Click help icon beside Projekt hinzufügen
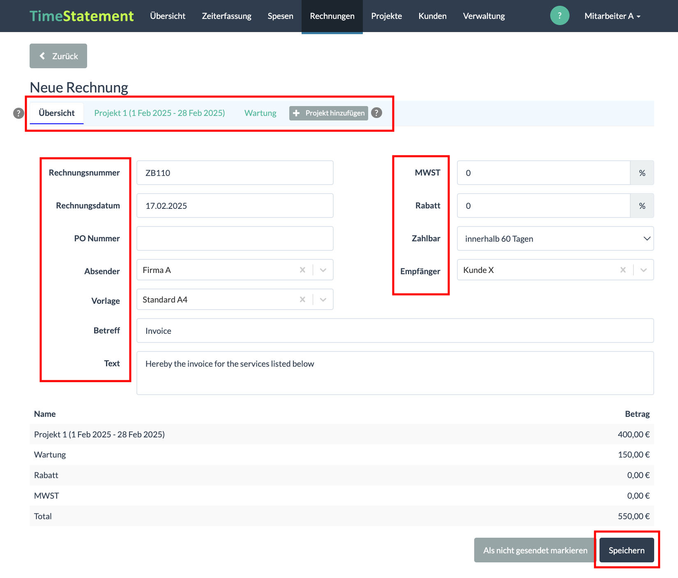Image resolution: width=678 pixels, height=578 pixels. coord(376,113)
